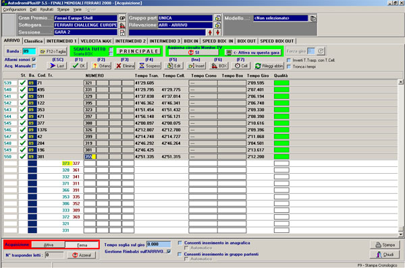The image size is (405, 268).
Task: Click the Orfano (F2) button
Action: click(101, 66)
